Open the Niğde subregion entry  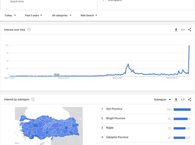pos(110,128)
